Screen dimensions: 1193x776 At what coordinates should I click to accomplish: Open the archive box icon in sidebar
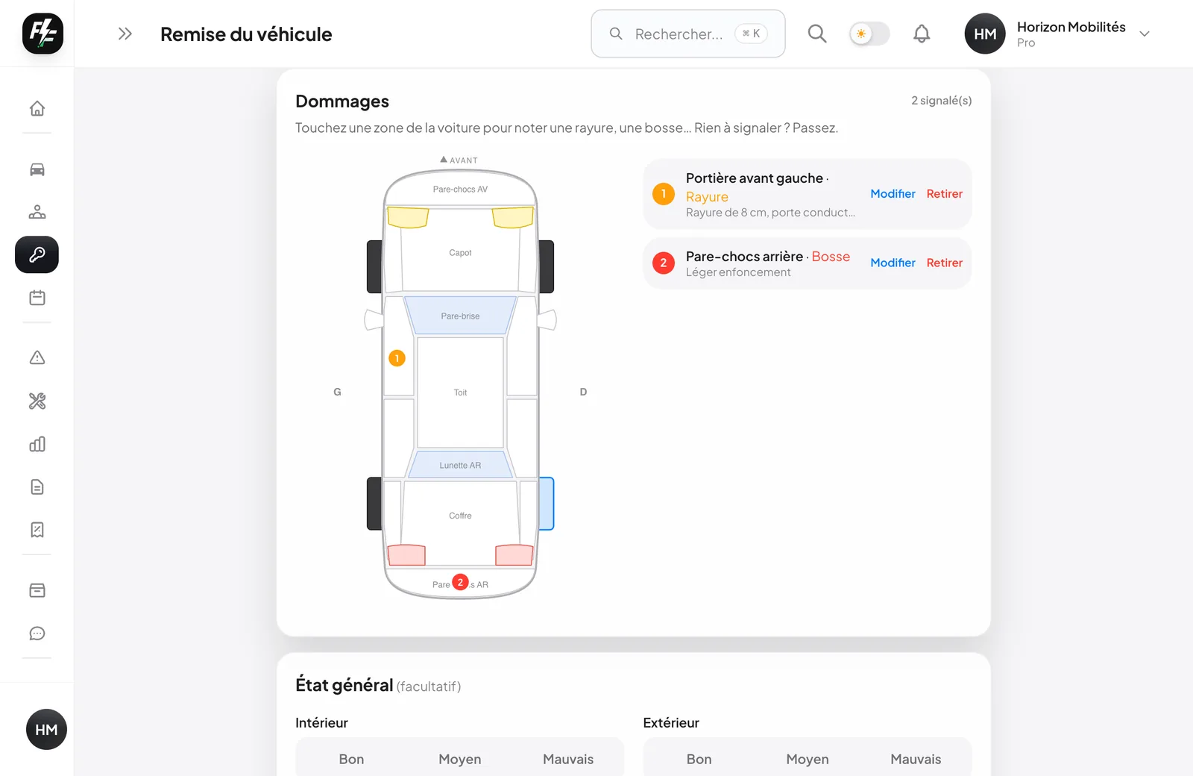pyautogui.click(x=37, y=591)
